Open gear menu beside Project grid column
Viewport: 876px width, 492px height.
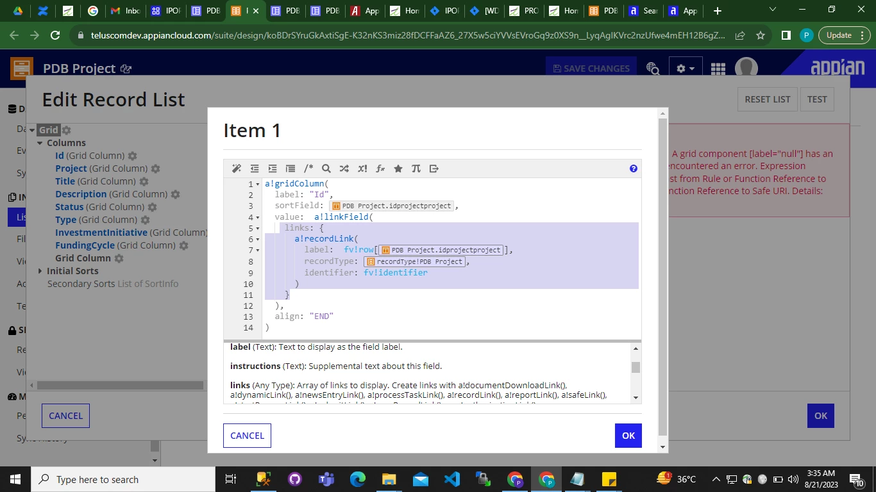(155, 168)
